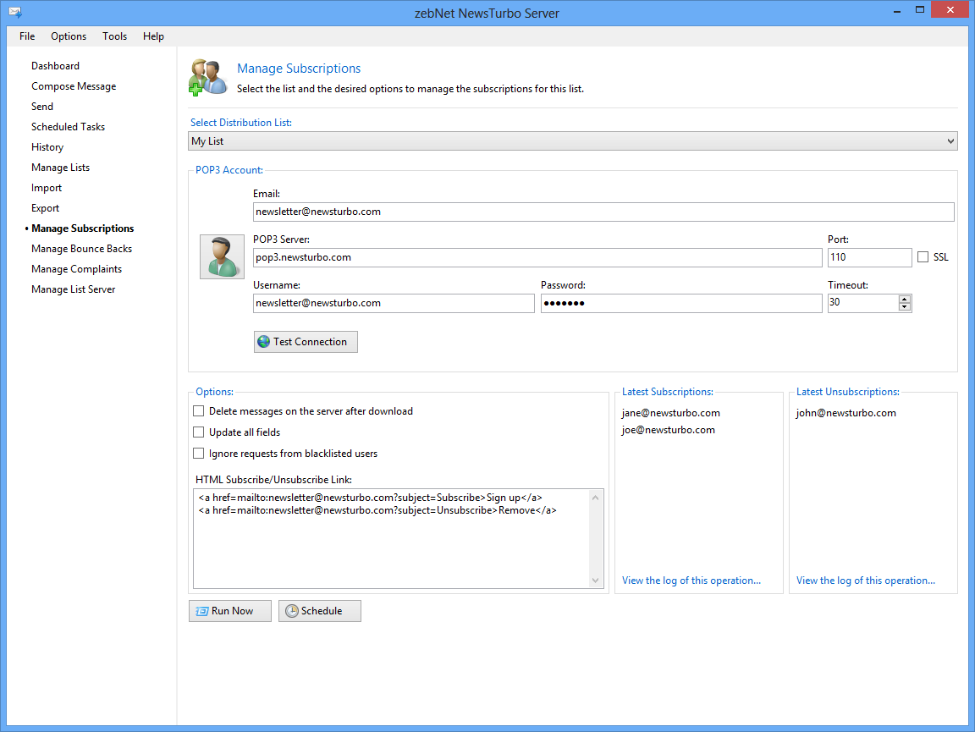
Task: Click the Run Now button icon
Action: pos(202,611)
